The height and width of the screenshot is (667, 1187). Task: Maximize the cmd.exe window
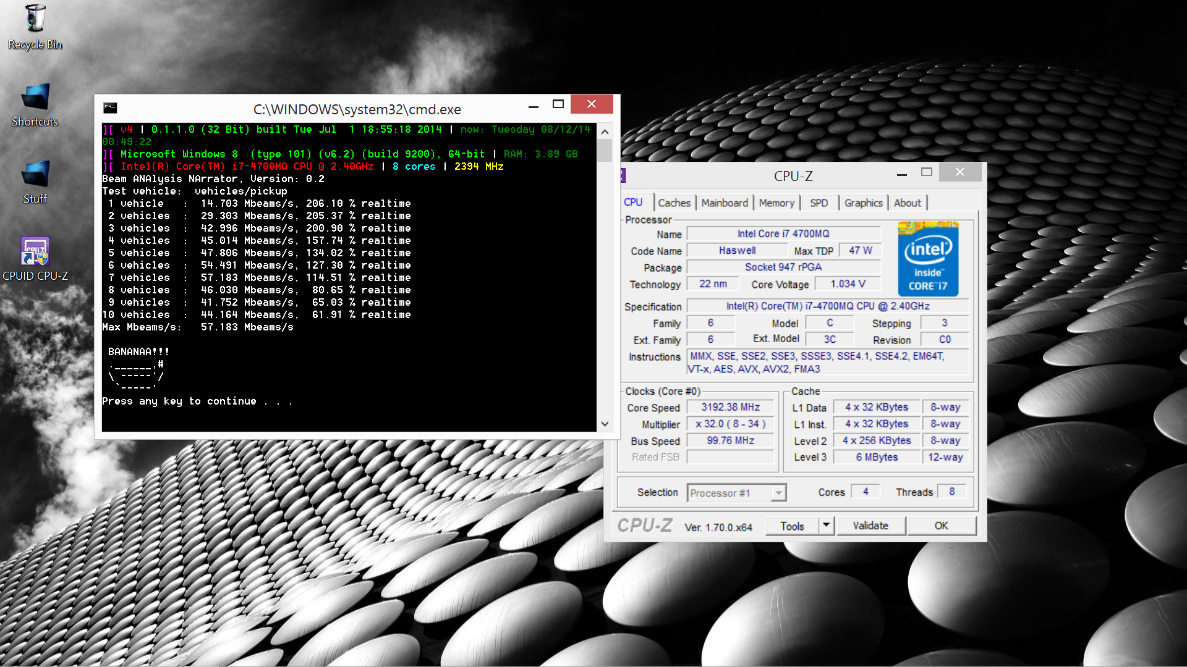558,104
